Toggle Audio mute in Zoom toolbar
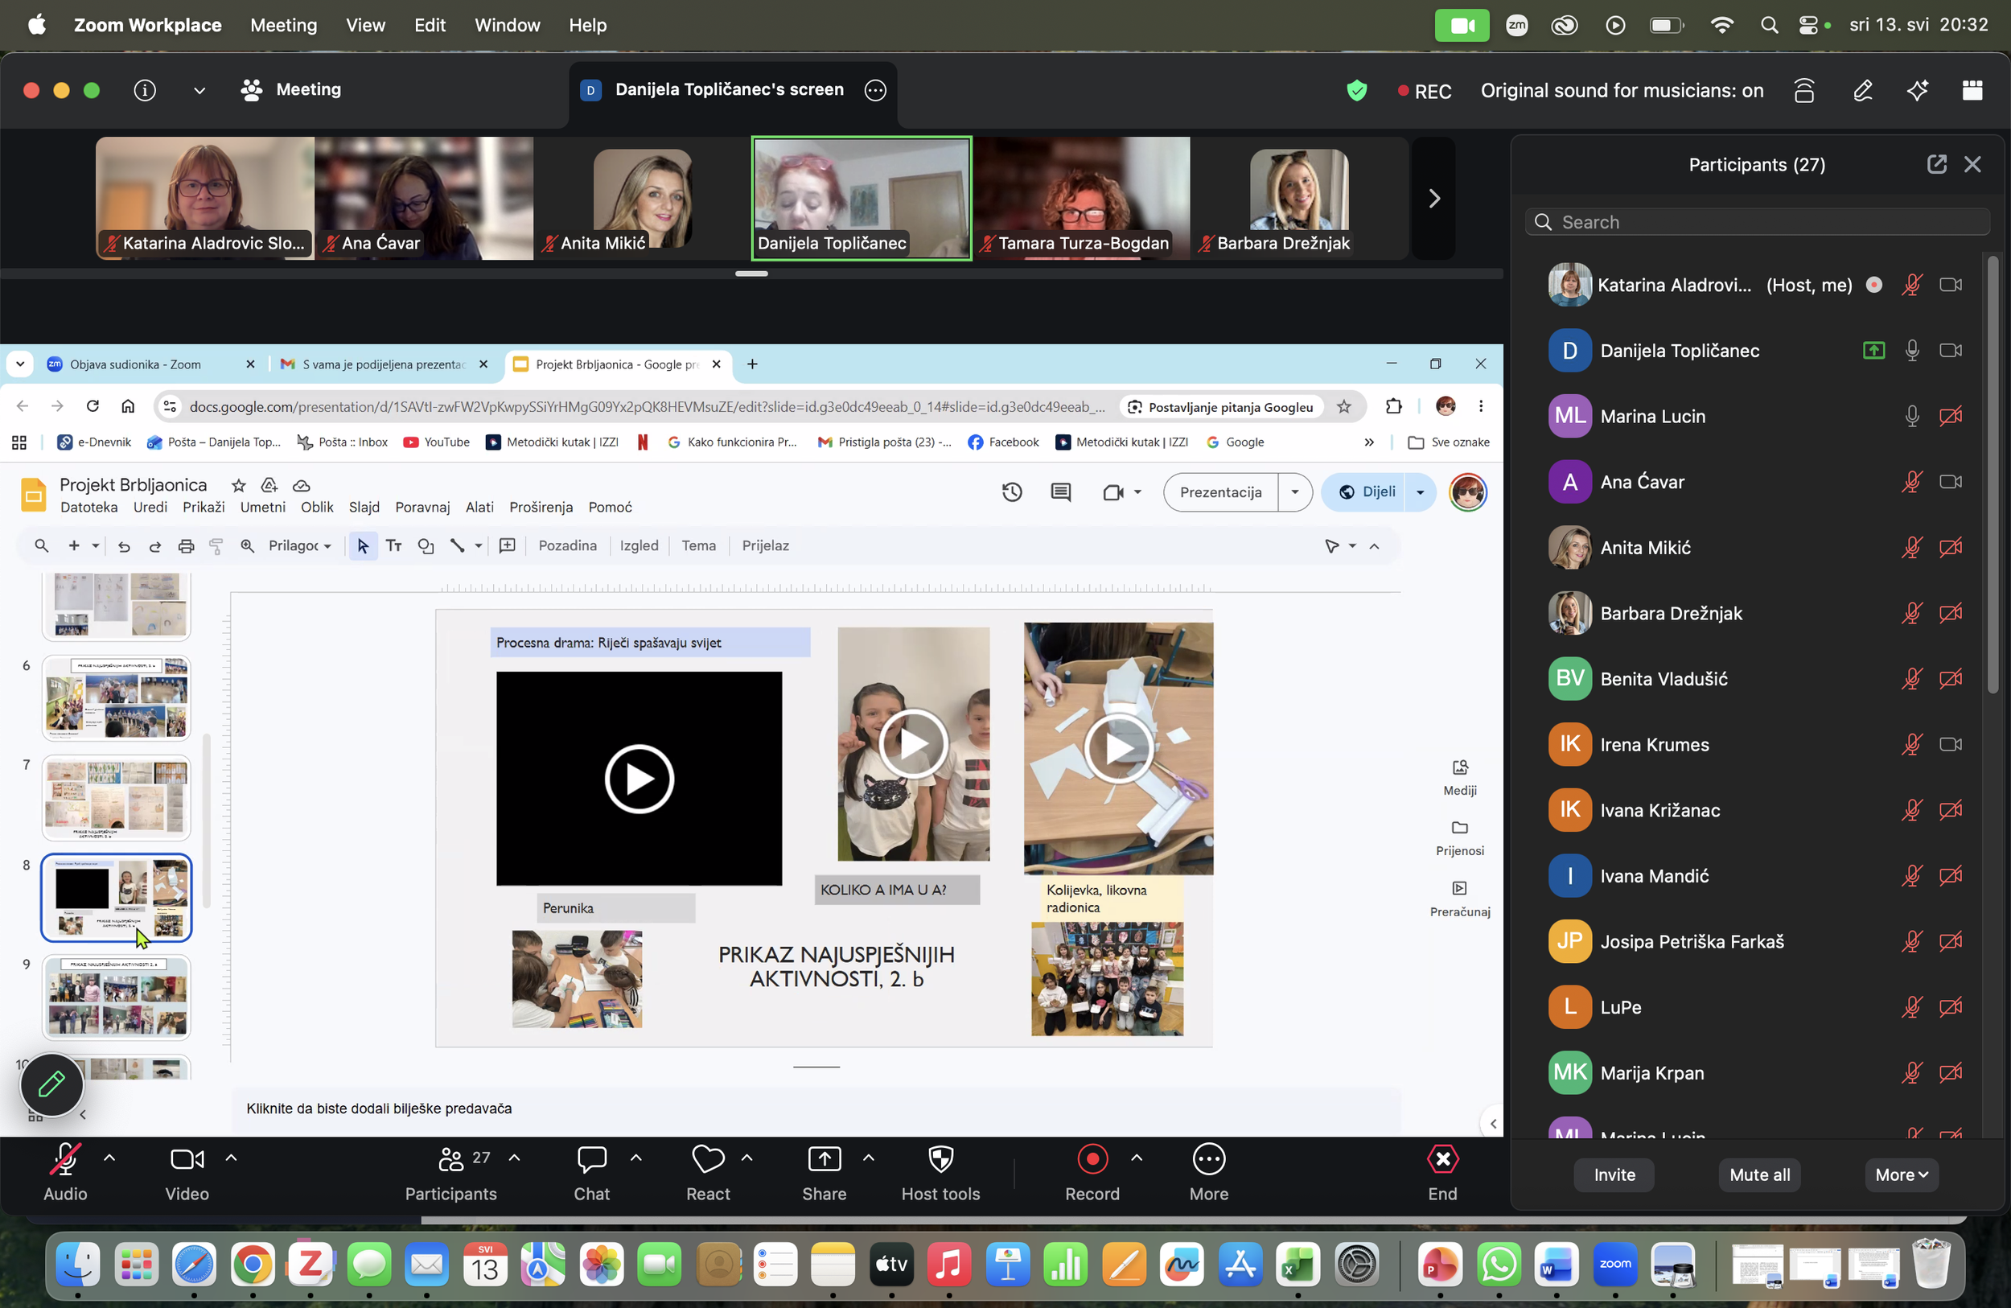Image resolution: width=2011 pixels, height=1308 pixels. pyautogui.click(x=65, y=1173)
